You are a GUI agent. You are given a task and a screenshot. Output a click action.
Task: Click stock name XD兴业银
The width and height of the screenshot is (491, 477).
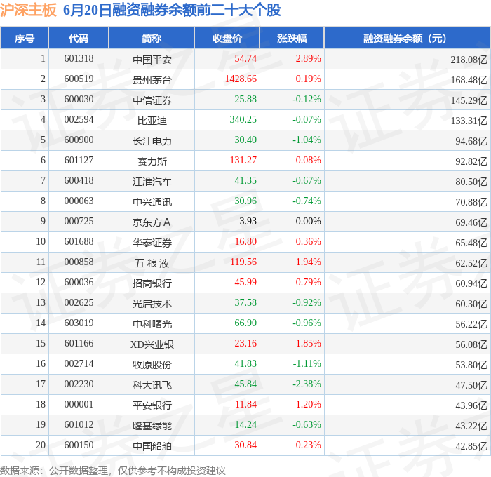[152, 344]
